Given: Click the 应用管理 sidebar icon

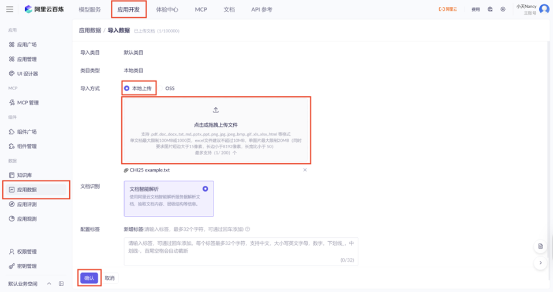Looking at the screenshot, I should (x=12, y=59).
